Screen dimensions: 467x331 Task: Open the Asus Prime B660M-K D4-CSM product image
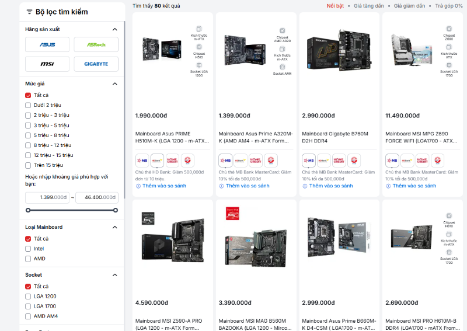tap(339, 238)
